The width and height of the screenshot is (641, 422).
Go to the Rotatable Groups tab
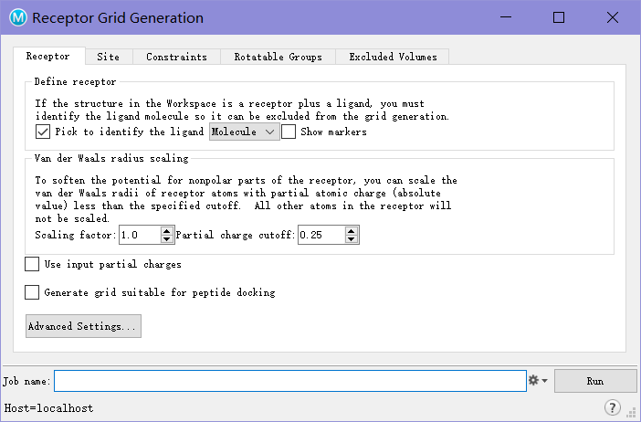pyautogui.click(x=278, y=57)
